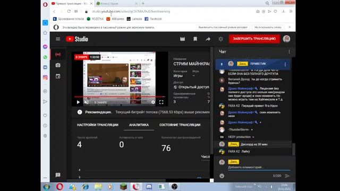
Task: Click the Opera speed dial grid icon
Action: (x=76, y=11)
